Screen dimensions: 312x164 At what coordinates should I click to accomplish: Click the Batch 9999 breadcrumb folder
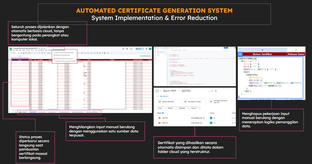(x=170, y=91)
